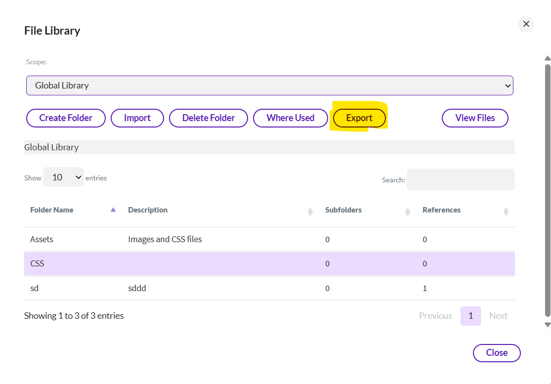The height and width of the screenshot is (384, 551).
Task: Select the sd folder row
Action: coord(35,288)
